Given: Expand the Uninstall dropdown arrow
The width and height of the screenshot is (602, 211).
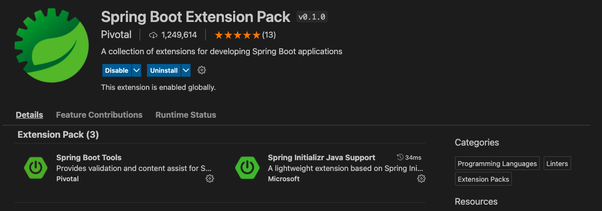Looking at the screenshot, I should pyautogui.click(x=186, y=70).
